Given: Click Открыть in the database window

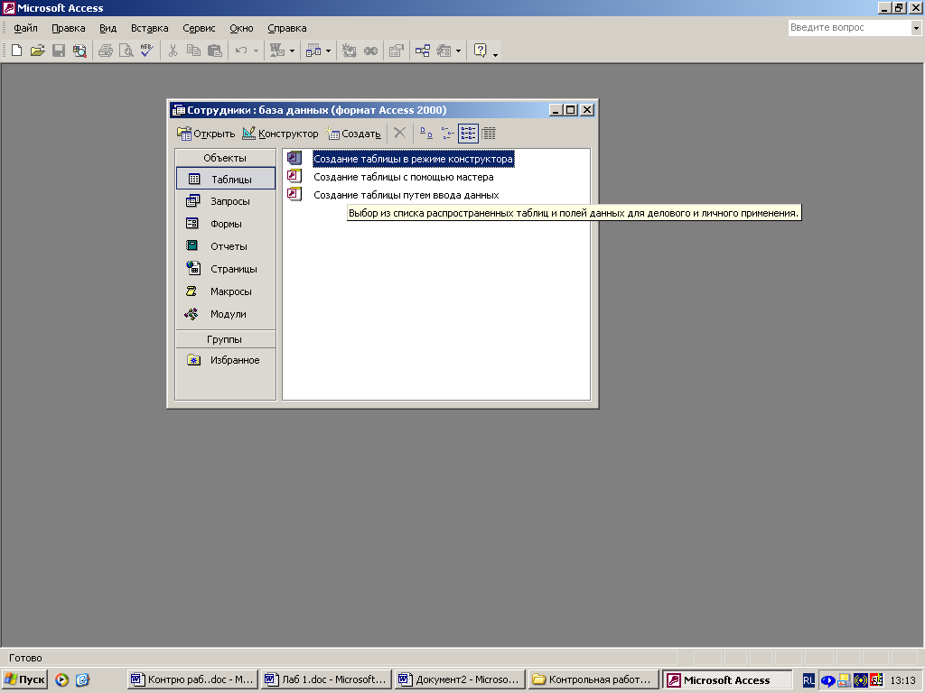Looking at the screenshot, I should coord(206,134).
